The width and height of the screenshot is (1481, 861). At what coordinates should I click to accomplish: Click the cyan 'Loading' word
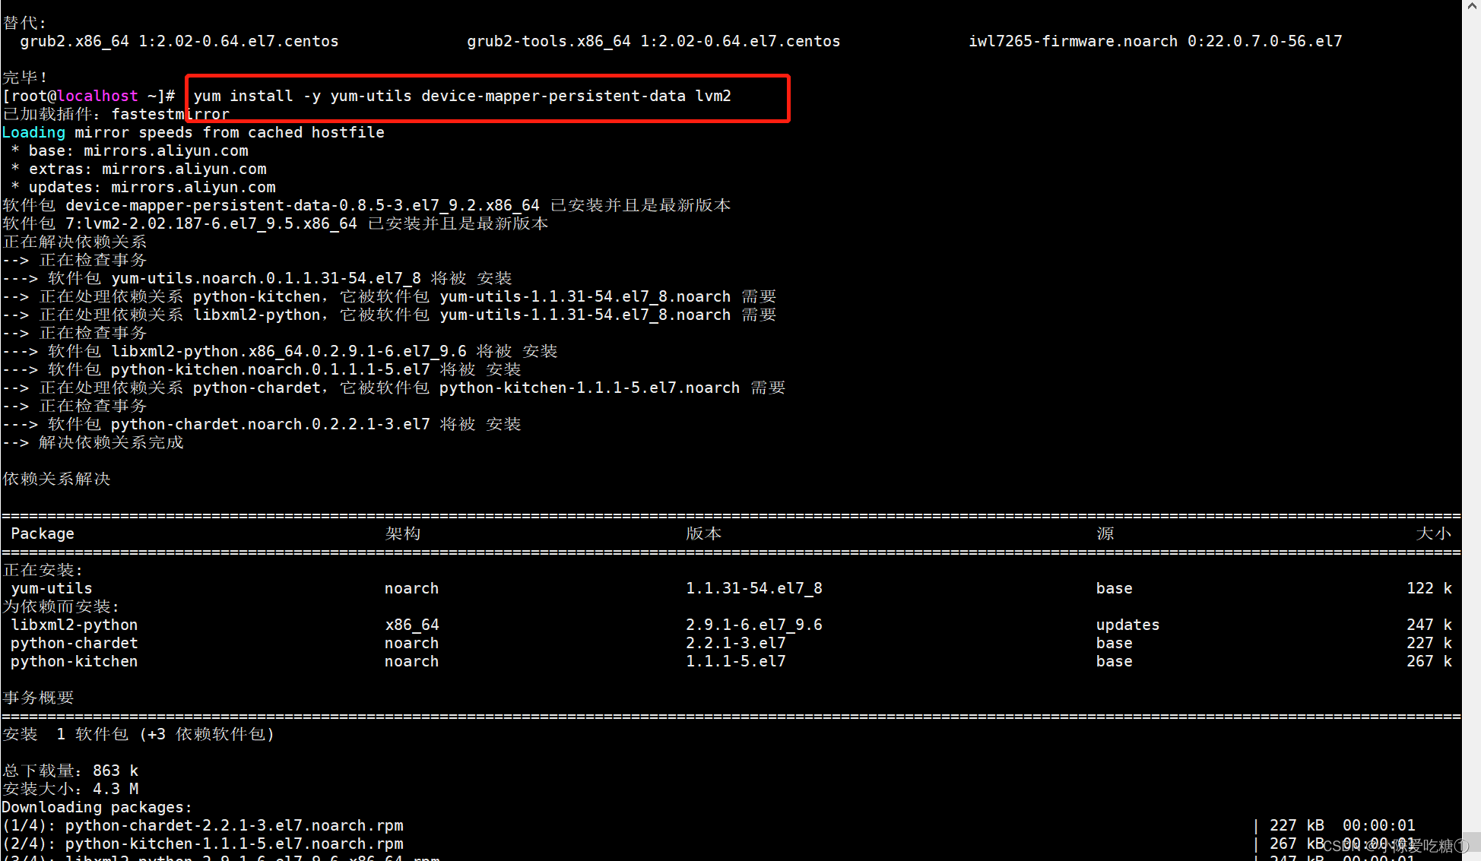[x=33, y=133]
